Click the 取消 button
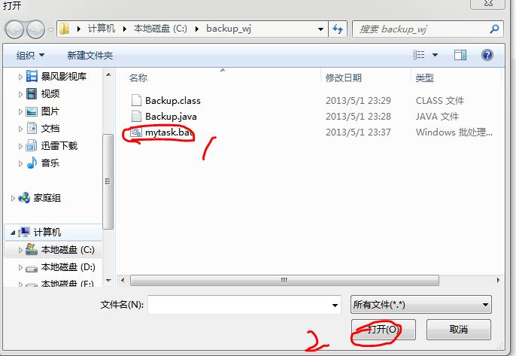Viewport: 516px width, 356px height. [459, 330]
